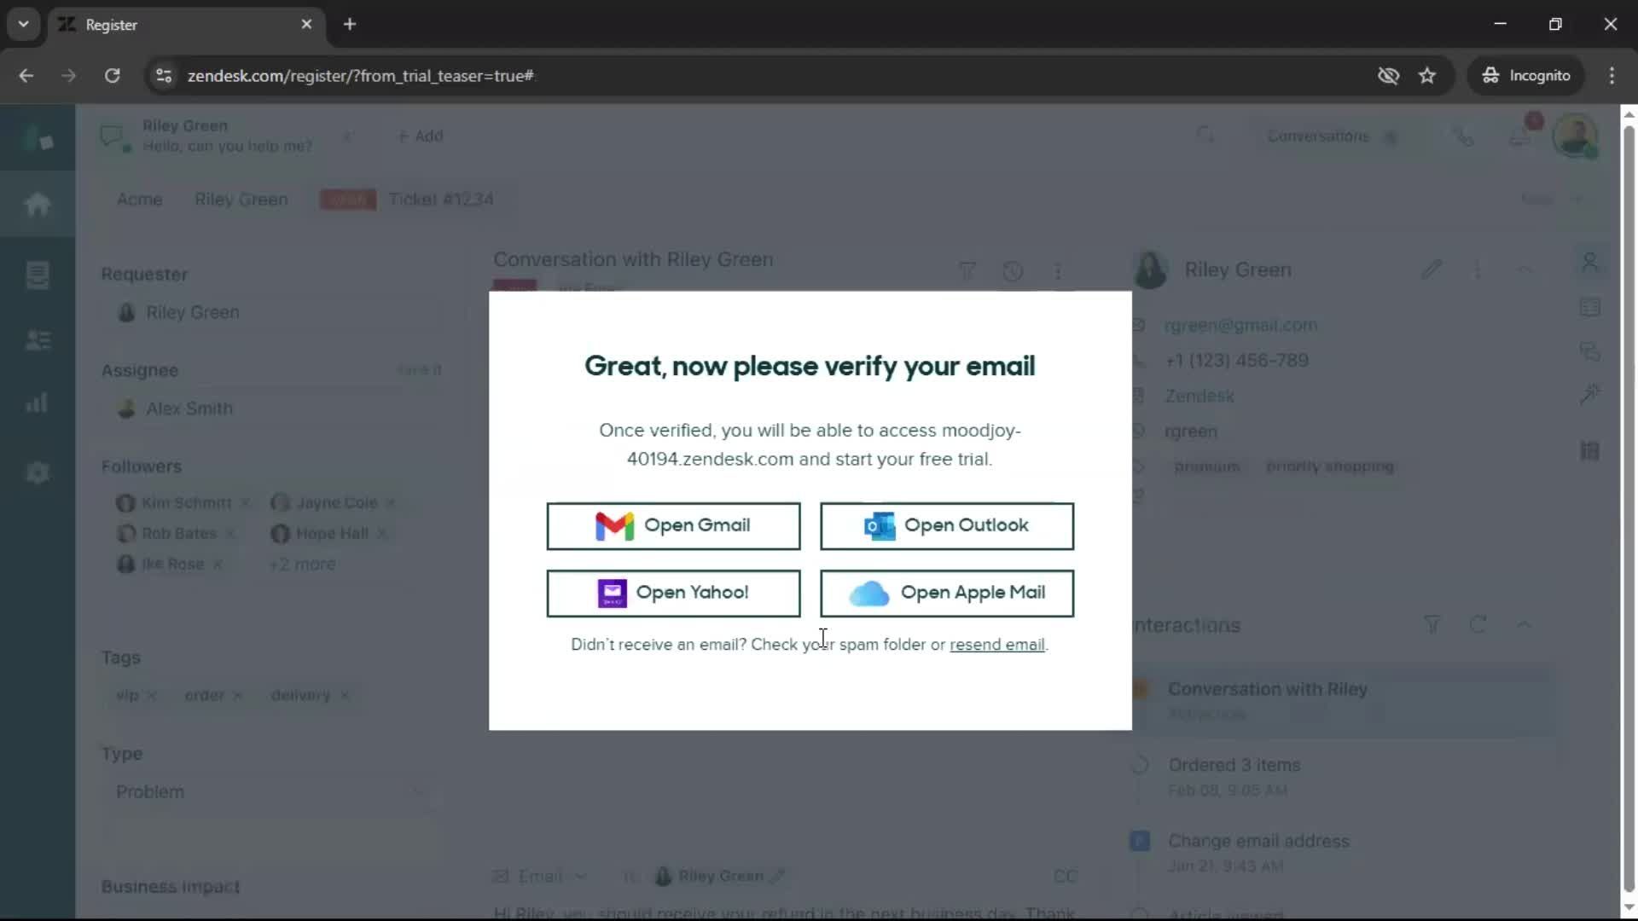Open user icon in right panel
1638x921 pixels.
(x=1589, y=263)
